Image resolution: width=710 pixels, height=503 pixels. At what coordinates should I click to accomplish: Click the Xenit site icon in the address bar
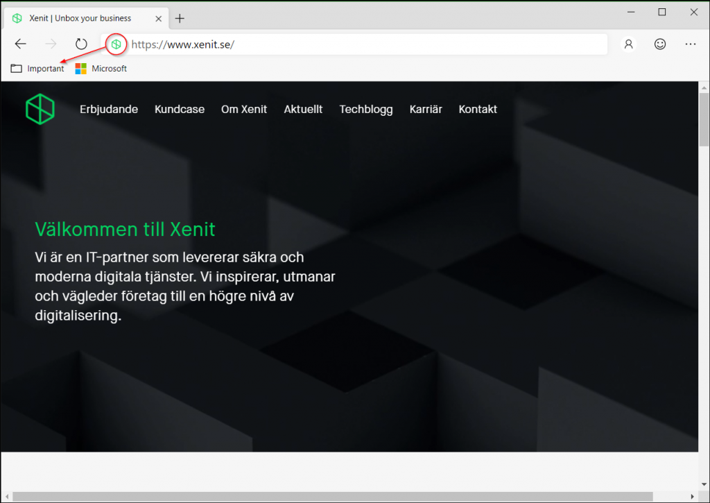[x=116, y=44]
